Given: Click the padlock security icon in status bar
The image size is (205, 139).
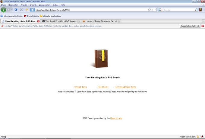Looking at the screenshot, I should point(198,137).
